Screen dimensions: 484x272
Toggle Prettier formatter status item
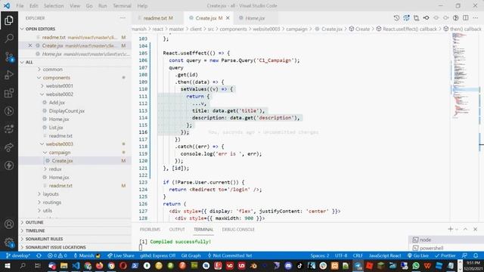coord(445,255)
